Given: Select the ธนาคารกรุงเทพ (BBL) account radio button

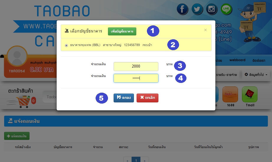Looking at the screenshot, I should 66,45.
